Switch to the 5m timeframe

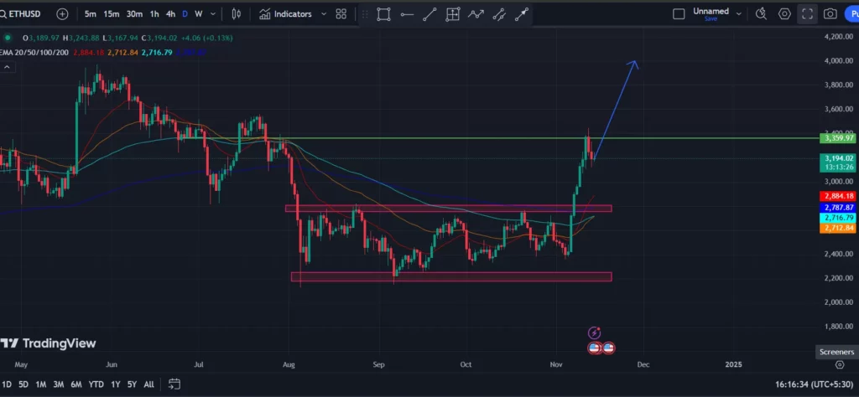point(91,14)
